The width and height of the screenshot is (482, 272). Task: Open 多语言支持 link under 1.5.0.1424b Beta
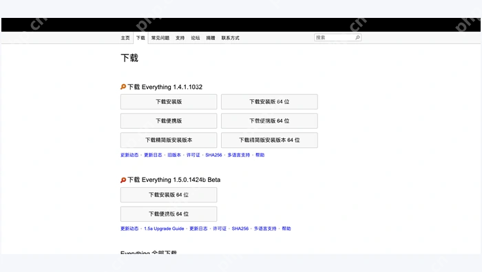pyautogui.click(x=265, y=229)
